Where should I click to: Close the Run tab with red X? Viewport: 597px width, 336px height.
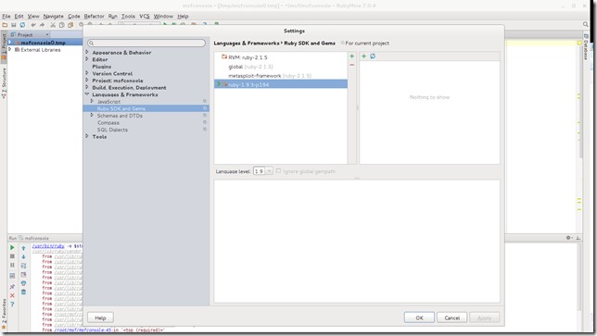[12, 295]
